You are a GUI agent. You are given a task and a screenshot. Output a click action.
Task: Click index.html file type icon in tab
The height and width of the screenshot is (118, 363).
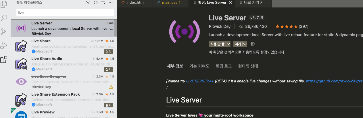tap(123, 3)
